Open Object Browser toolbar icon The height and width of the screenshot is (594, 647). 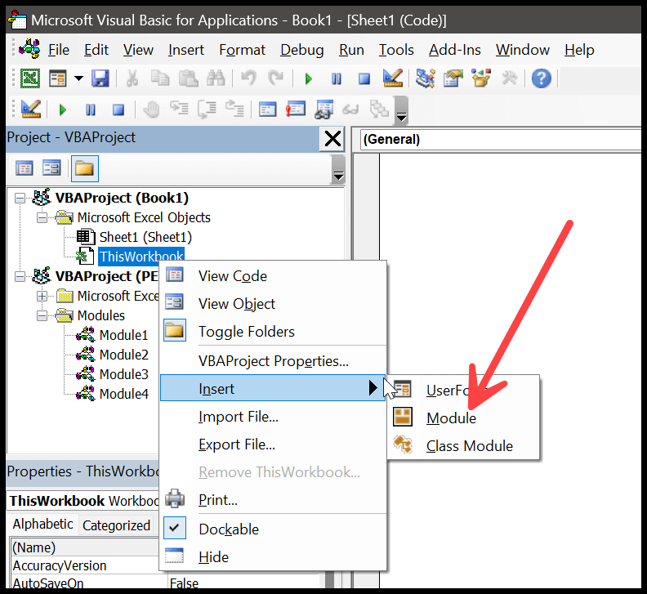tap(481, 78)
